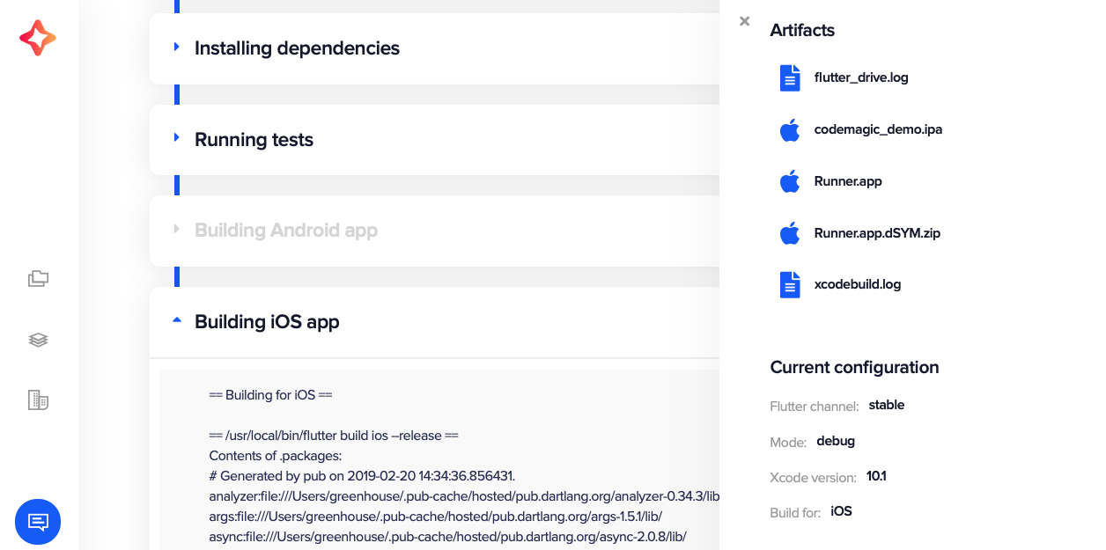Download the flutter_drive.log artifact
Screen dimensions: 1106x550
[861, 77]
